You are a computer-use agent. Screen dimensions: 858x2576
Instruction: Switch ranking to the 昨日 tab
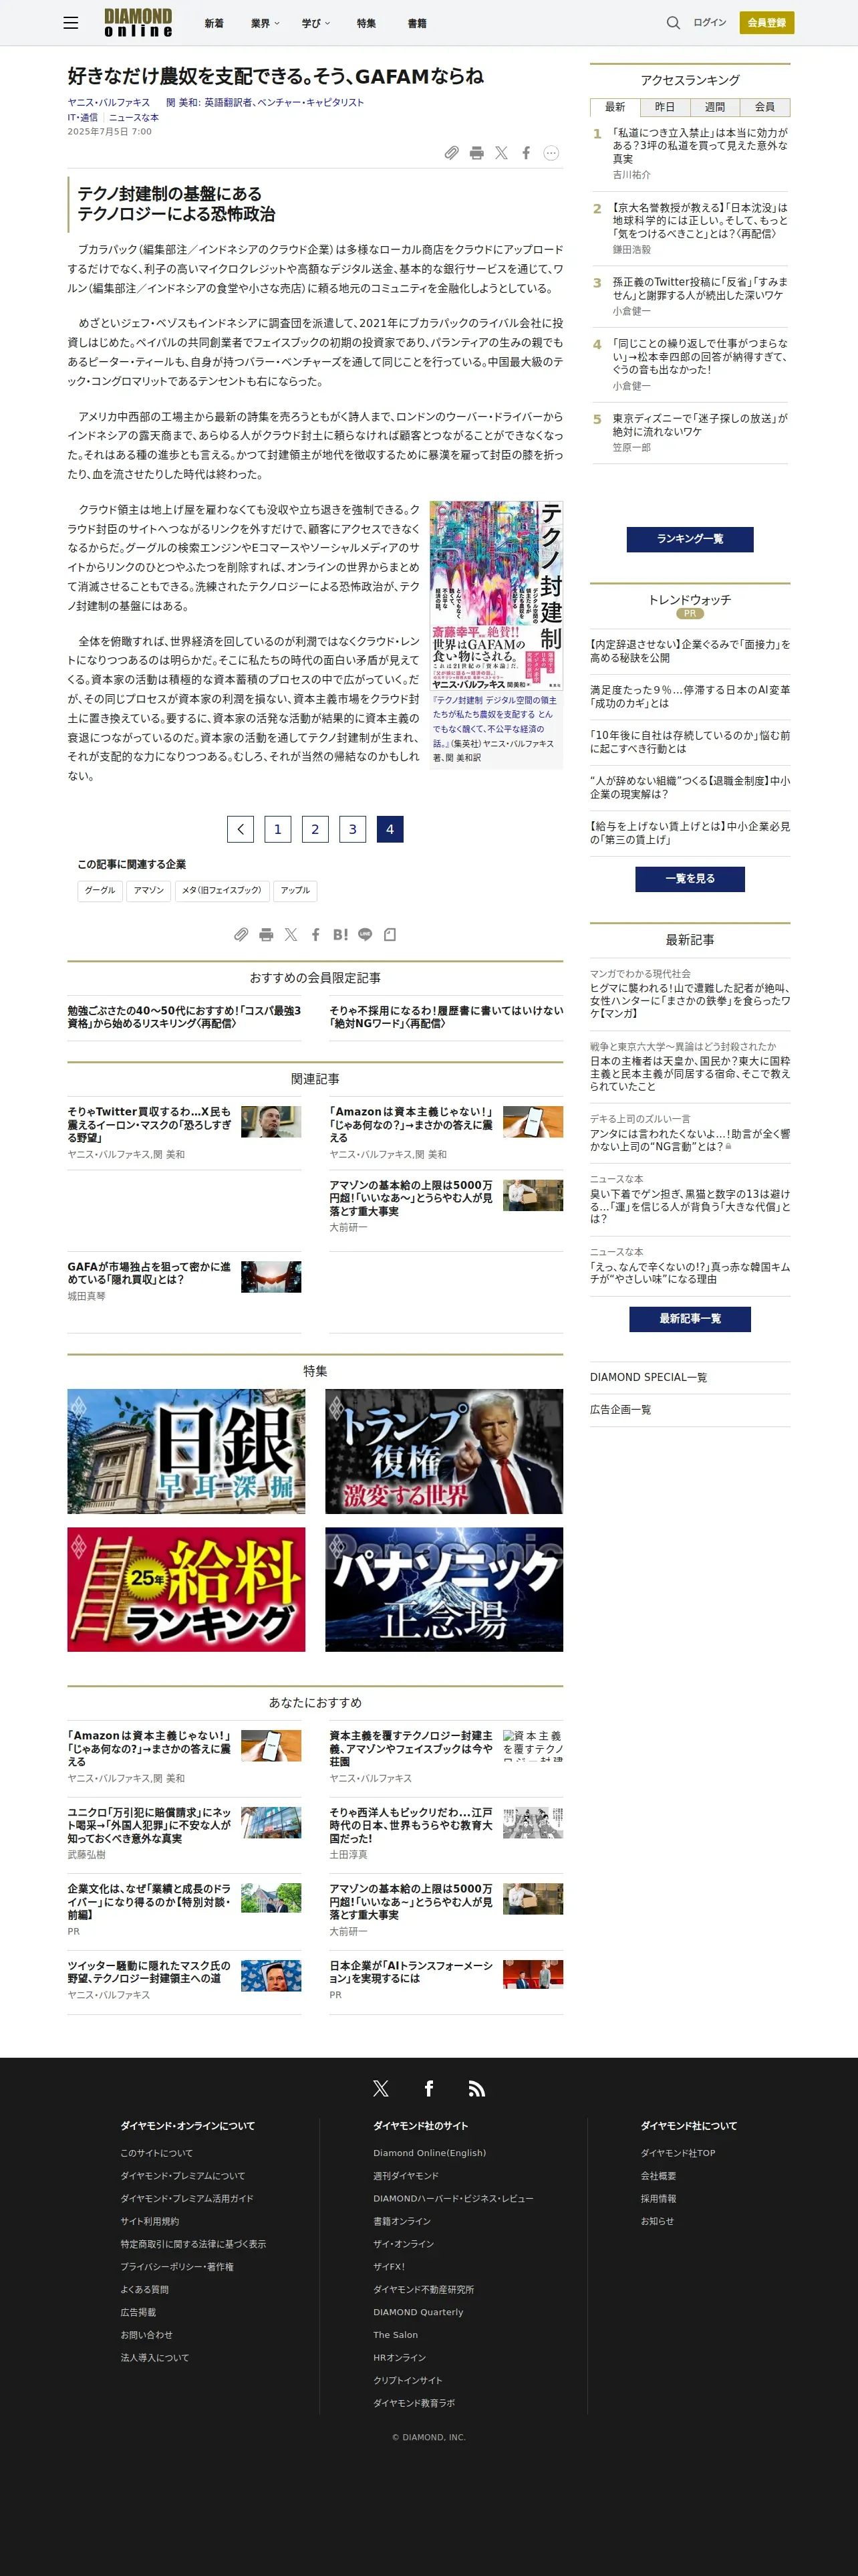point(666,107)
